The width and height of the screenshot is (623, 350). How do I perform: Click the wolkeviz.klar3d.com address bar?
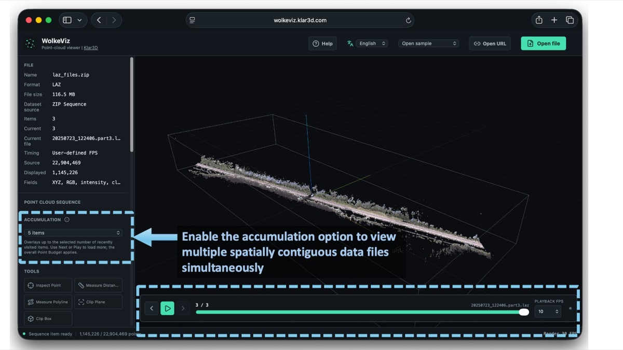(300, 20)
